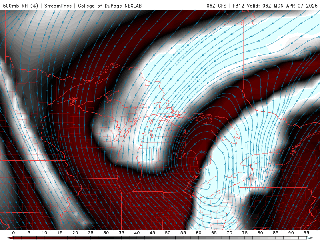Click the "10" colorbar label
This screenshot has width=320, height=240.
point(44,233)
